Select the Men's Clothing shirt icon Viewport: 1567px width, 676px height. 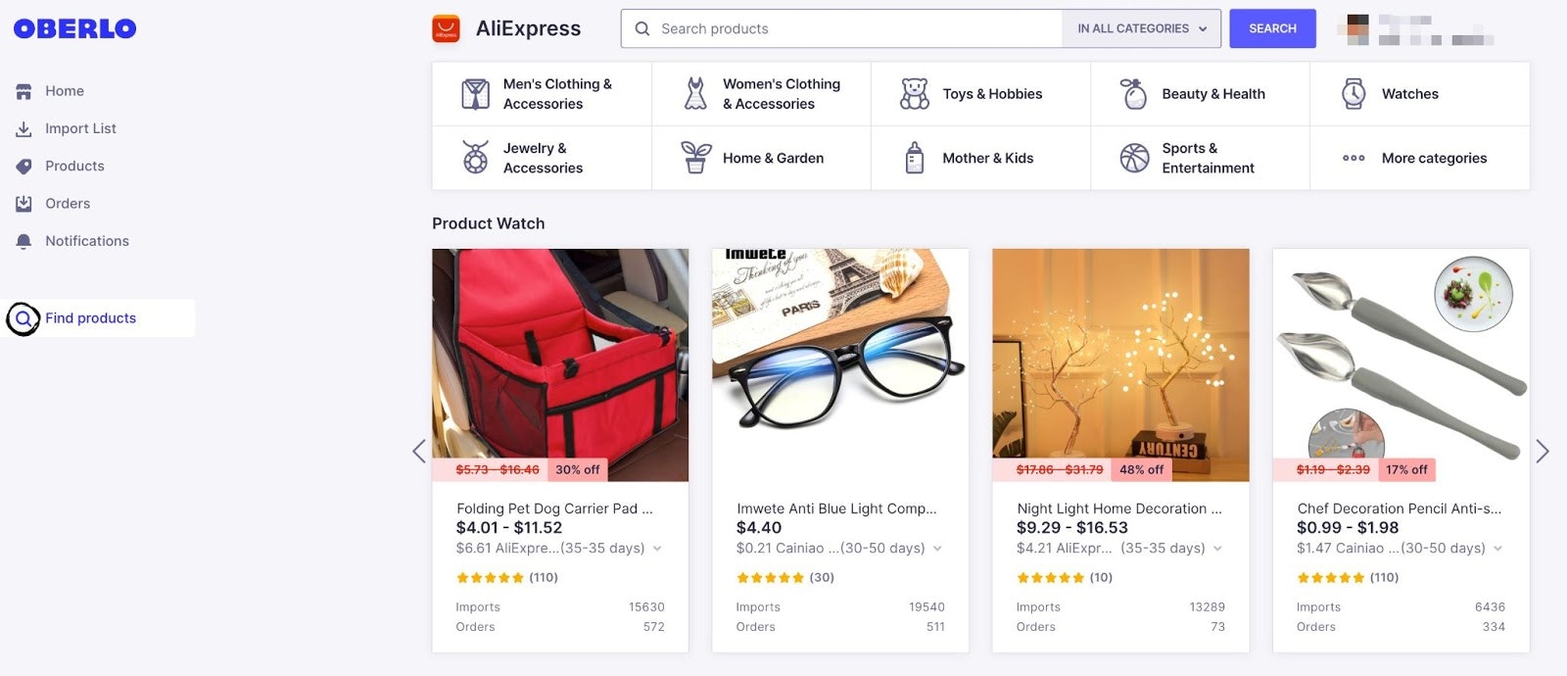(x=474, y=93)
